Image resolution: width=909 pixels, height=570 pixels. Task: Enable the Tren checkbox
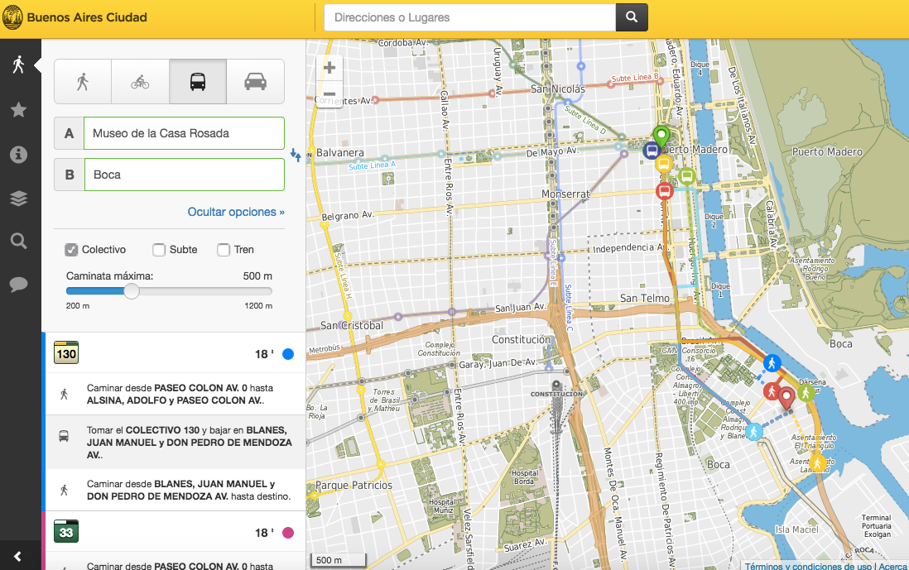(224, 250)
